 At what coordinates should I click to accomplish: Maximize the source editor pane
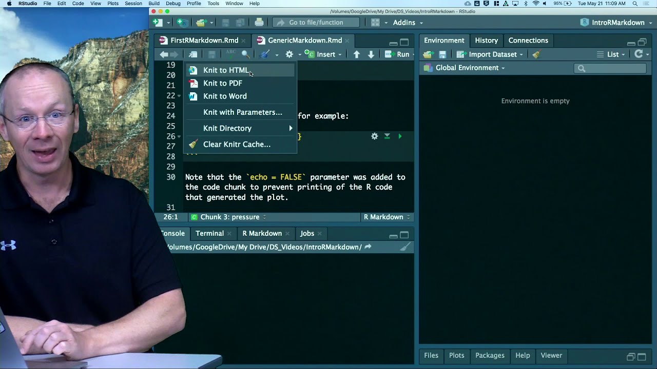tap(404, 43)
